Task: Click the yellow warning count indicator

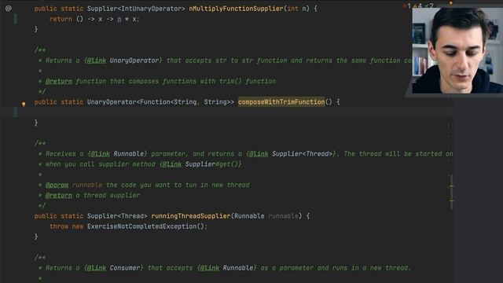Action: (x=418, y=6)
